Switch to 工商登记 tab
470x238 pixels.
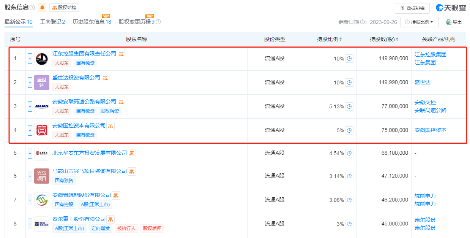pos(52,22)
